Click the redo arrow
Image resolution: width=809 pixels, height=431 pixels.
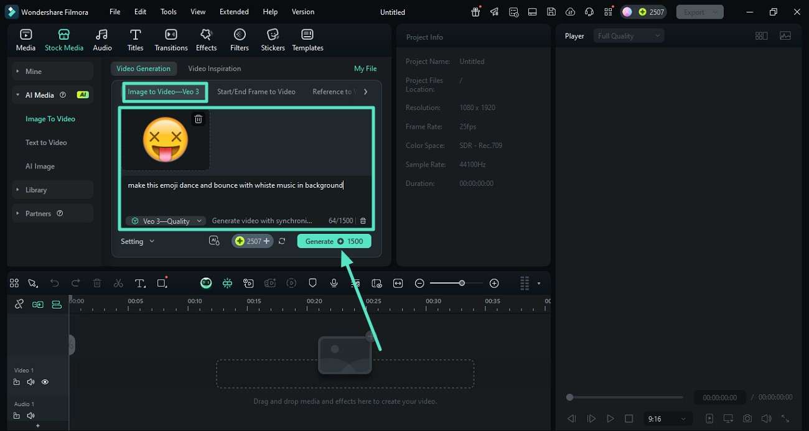point(76,283)
